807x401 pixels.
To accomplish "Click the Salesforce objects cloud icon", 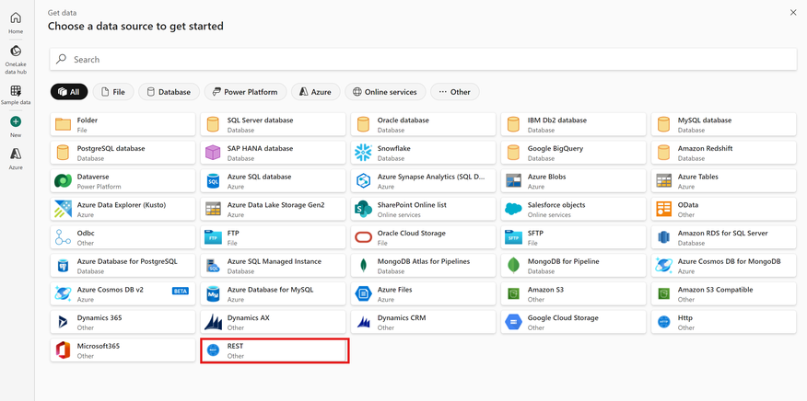I will 513,209.
